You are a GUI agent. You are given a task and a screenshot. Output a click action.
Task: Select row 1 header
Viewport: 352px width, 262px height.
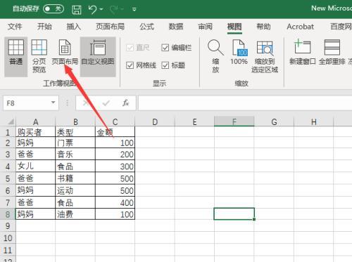tap(8, 132)
